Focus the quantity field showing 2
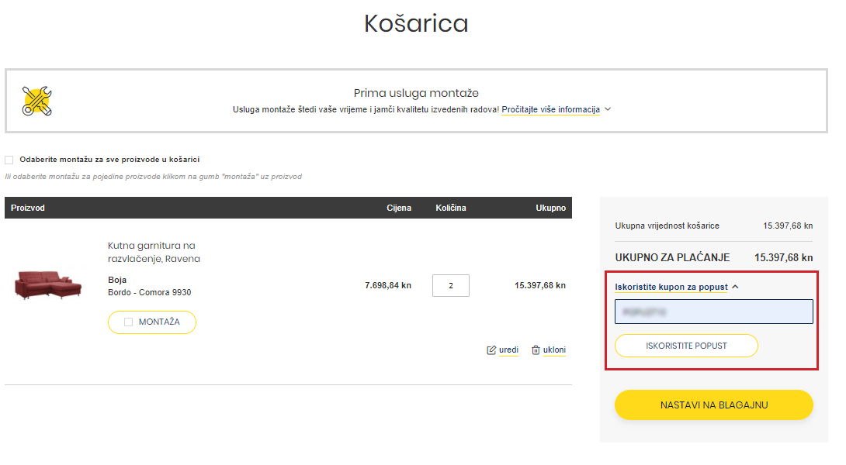This screenshot has height=465, width=846. pos(450,285)
